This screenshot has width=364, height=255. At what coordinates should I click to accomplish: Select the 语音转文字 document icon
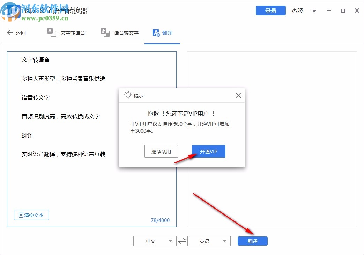coord(104,32)
